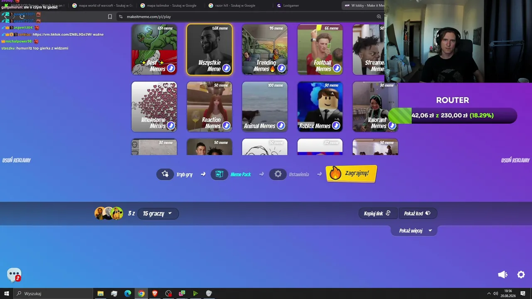Toggle selection badge on Football Memes pack
This screenshot has height=299, width=532.
pos(337,68)
